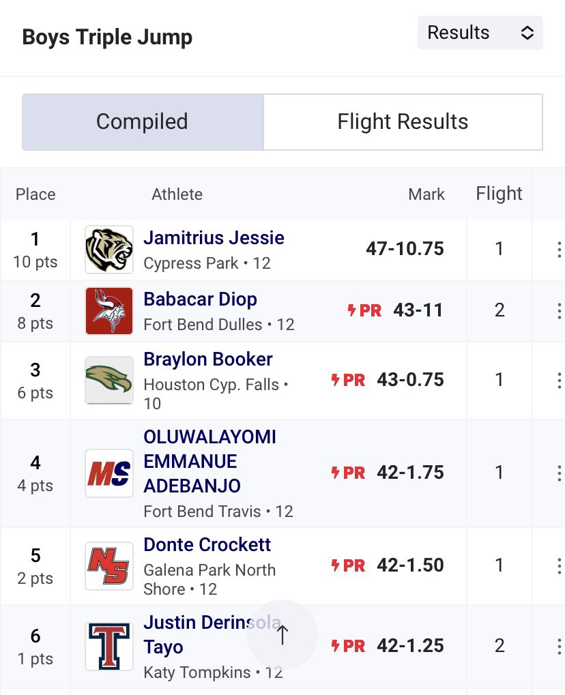The width and height of the screenshot is (565, 695).
Task: Switch to the Flight Results tab
Action: (403, 122)
